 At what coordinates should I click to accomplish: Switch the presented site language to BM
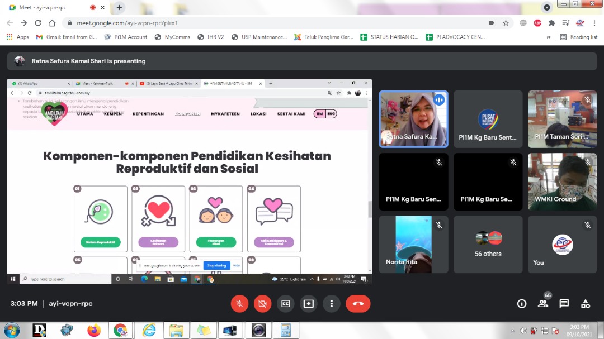pos(320,114)
